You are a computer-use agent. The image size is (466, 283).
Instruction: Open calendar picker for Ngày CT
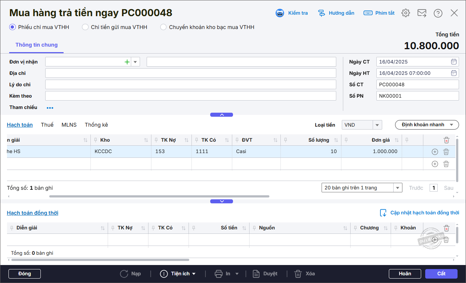point(454,62)
